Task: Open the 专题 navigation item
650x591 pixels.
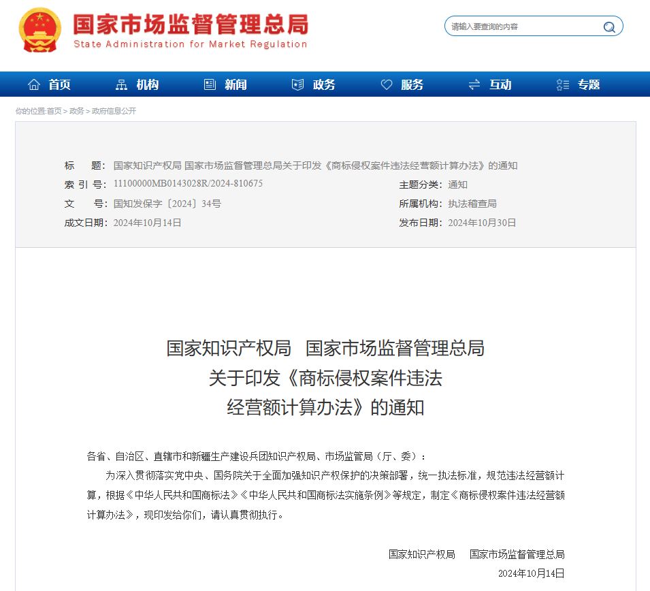Action: pos(589,84)
